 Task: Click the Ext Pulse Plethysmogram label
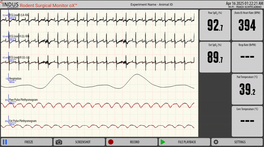(x=23, y=121)
